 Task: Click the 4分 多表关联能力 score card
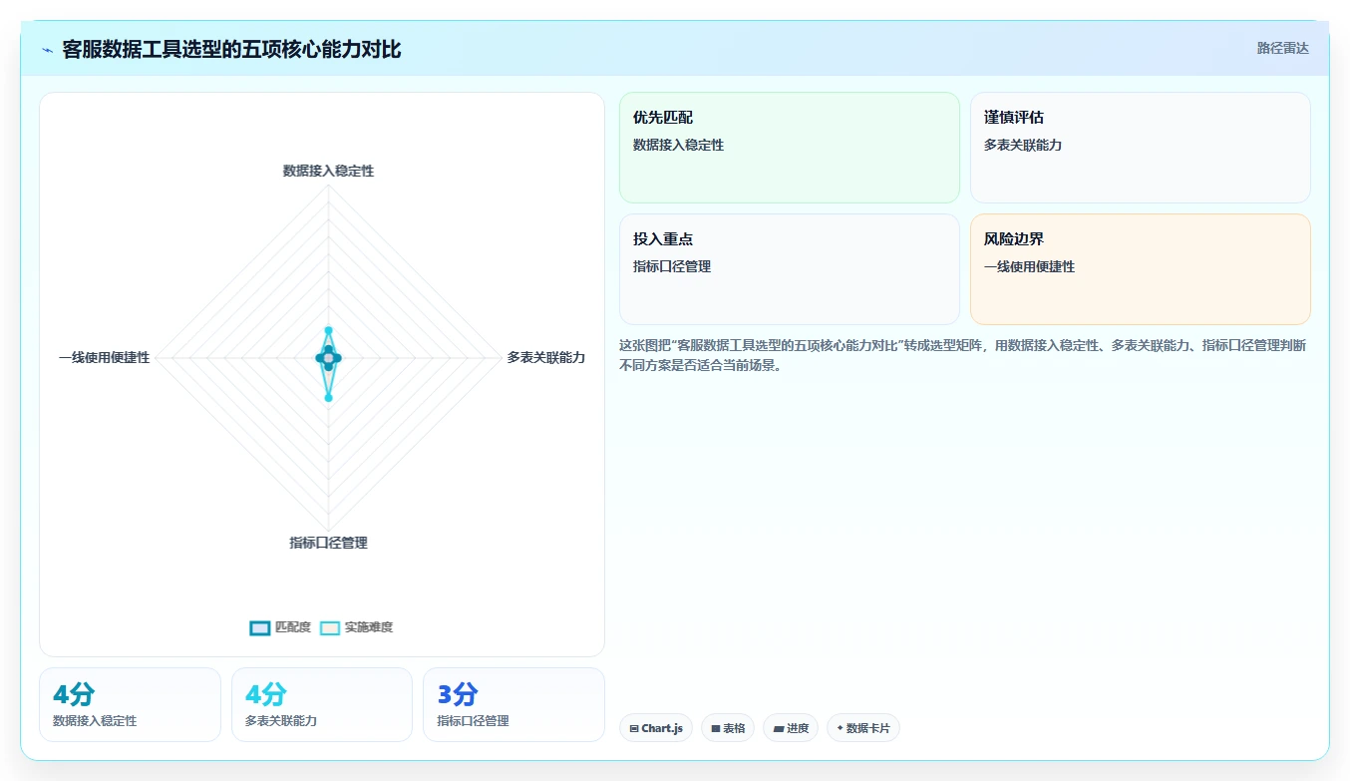[322, 704]
